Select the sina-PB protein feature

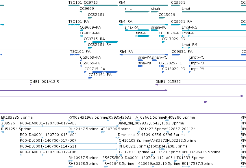click(140, 66)
